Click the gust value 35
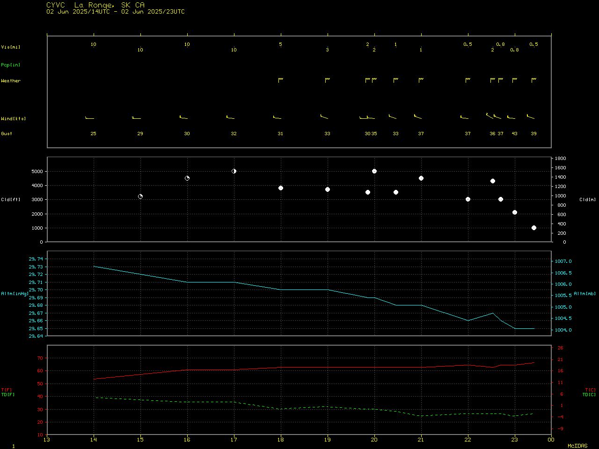This screenshot has width=599, height=449. coord(374,134)
